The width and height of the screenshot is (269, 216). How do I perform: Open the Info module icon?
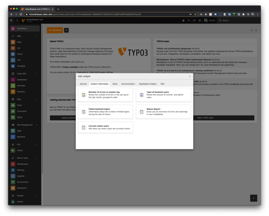13,60
